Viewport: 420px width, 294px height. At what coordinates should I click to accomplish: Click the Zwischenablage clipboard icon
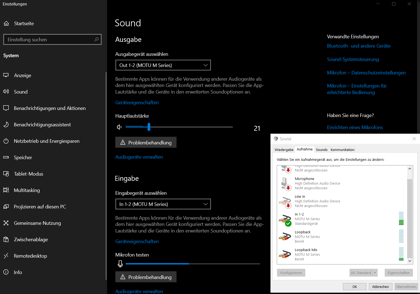[6, 239]
